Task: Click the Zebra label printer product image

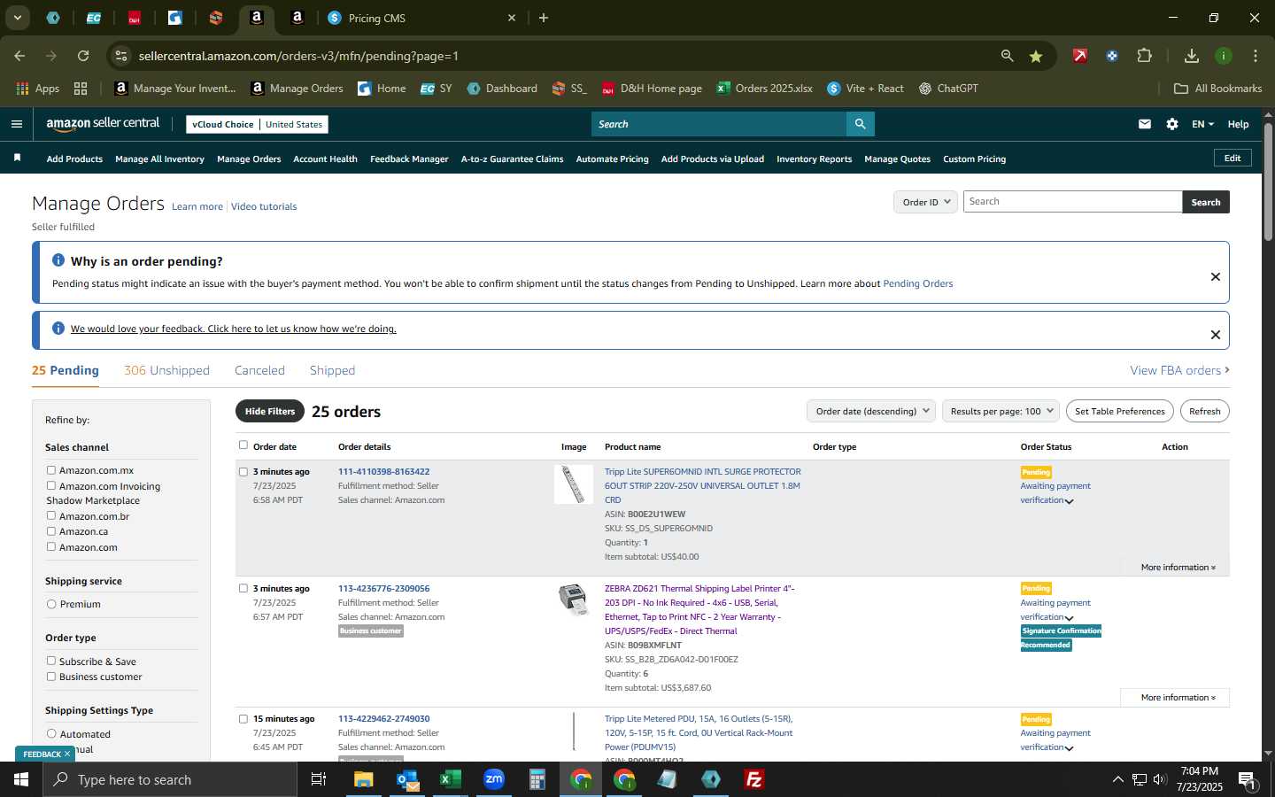Action: [574, 600]
